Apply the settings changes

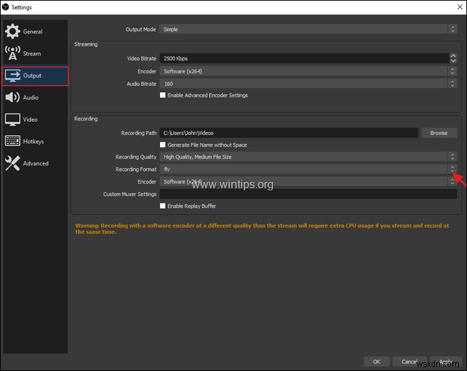446,361
